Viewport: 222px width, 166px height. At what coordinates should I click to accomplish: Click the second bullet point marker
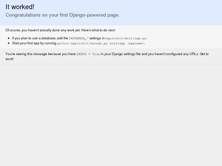pyautogui.click(x=9, y=43)
